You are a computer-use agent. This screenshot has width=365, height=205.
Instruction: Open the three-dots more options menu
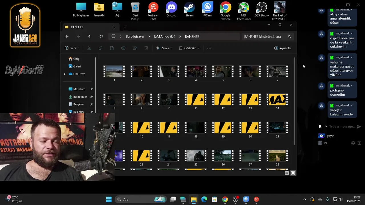click(209, 48)
